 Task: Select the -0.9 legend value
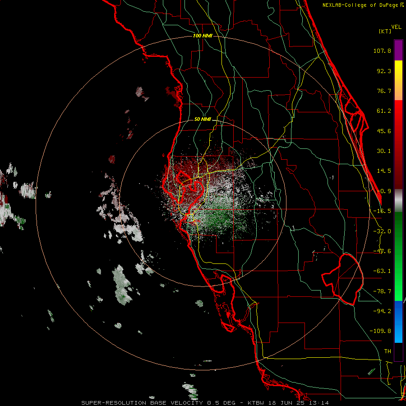coord(384,191)
